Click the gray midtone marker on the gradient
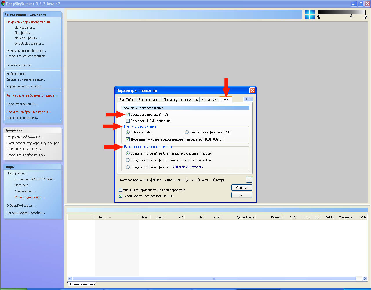Screen dimensions: 371x290 pyautogui.click(x=351, y=16)
